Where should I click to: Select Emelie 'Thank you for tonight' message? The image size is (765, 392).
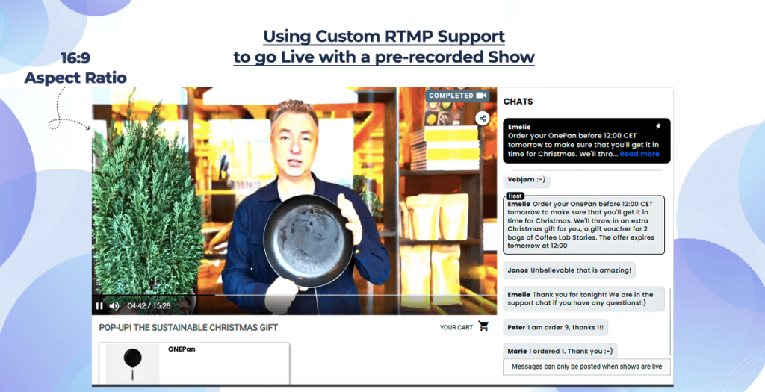click(583, 299)
